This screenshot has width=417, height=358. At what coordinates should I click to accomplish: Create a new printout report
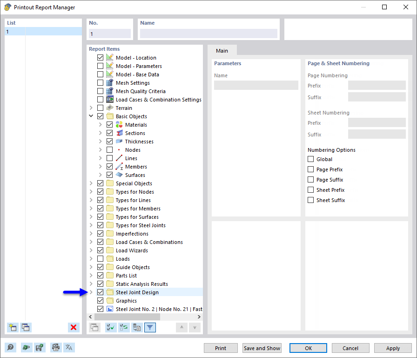pos(13,327)
